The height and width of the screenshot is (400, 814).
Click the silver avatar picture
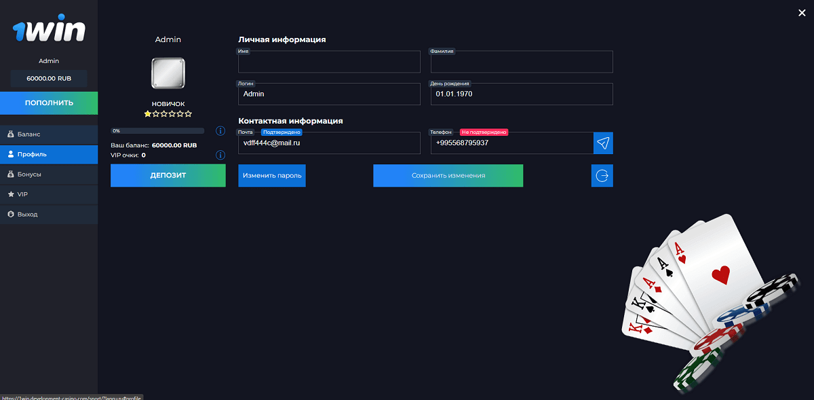168,73
